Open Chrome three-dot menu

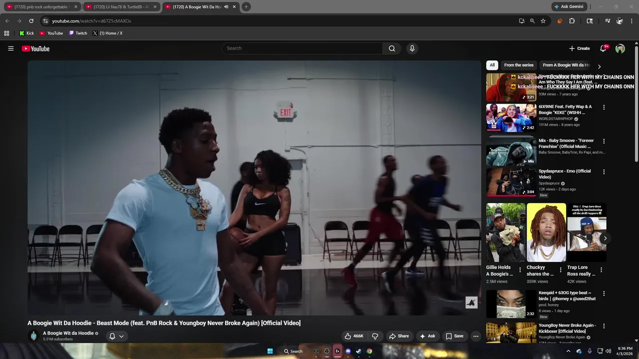(632, 21)
